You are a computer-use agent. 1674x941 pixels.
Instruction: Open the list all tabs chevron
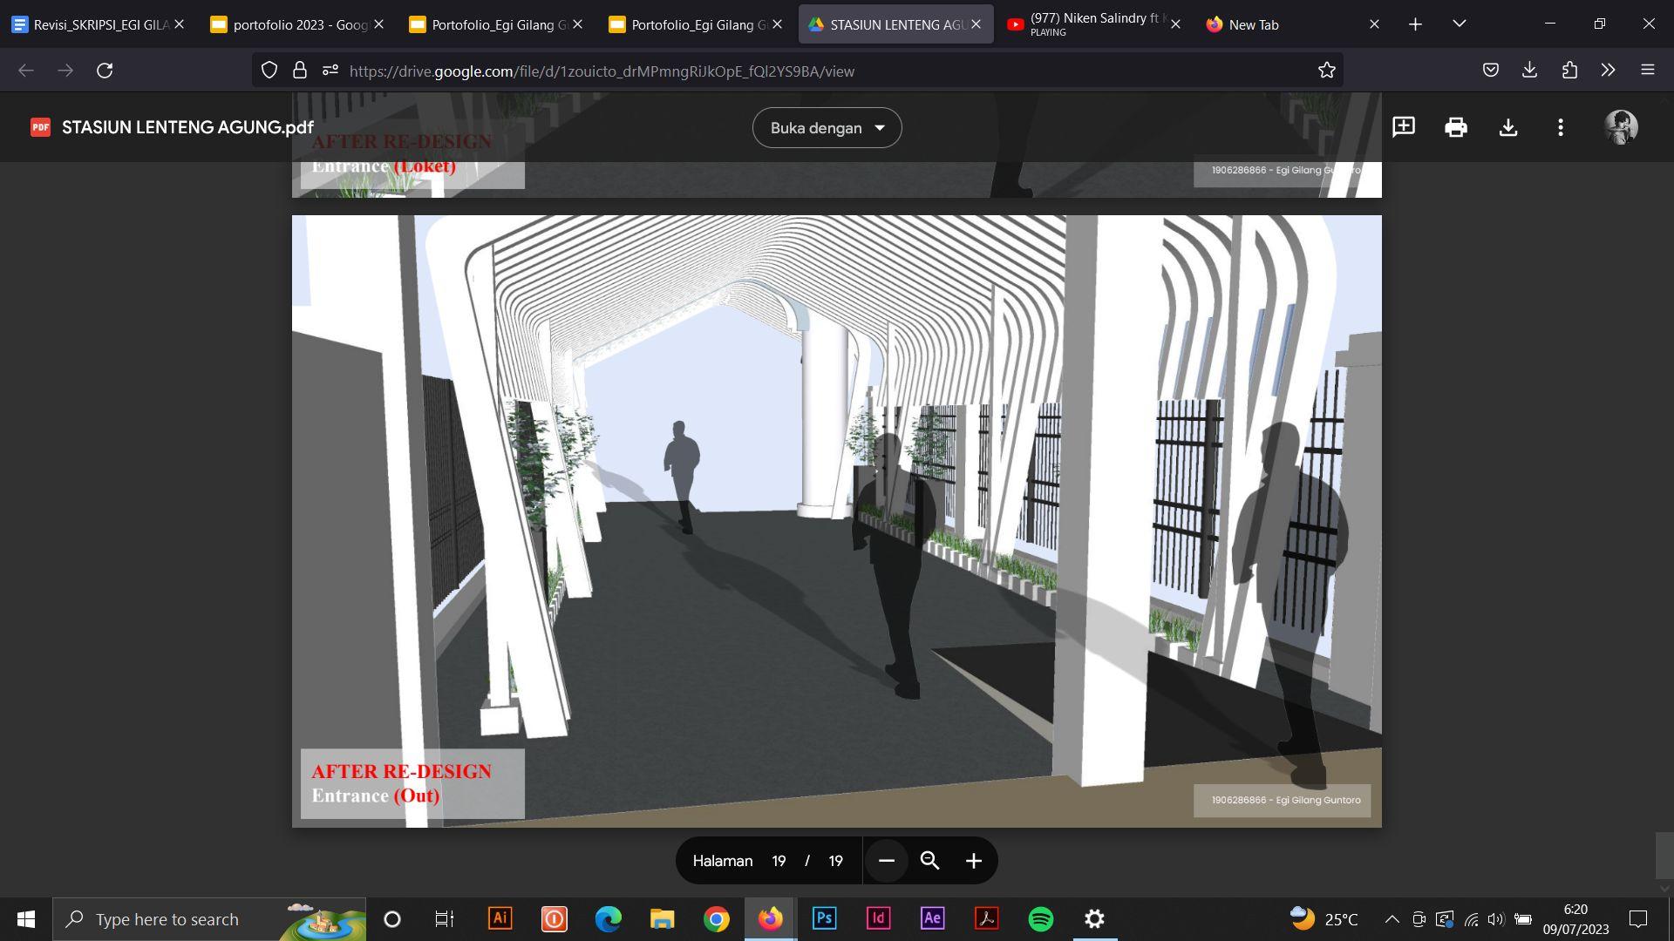pos(1460,24)
